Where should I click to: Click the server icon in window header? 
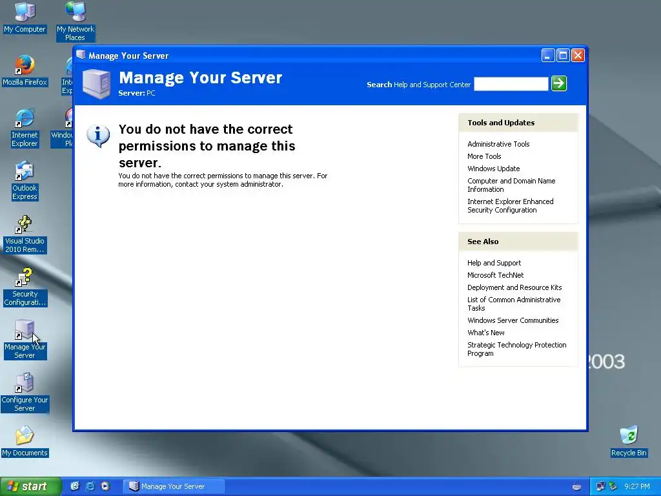tap(97, 85)
